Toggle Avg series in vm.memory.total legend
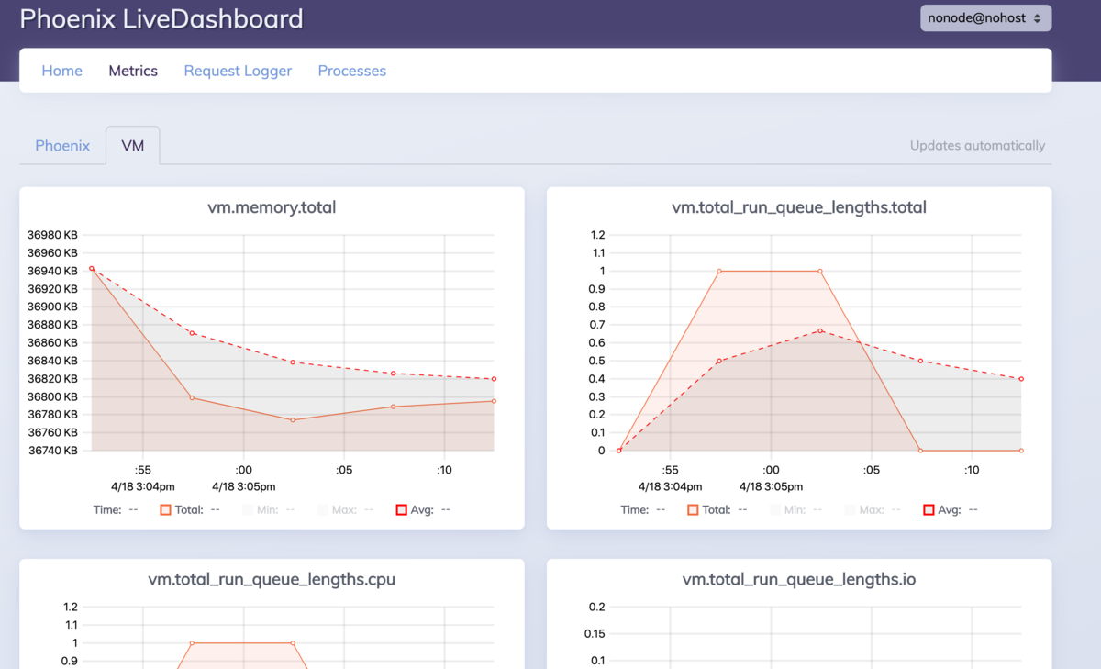 pyautogui.click(x=423, y=509)
